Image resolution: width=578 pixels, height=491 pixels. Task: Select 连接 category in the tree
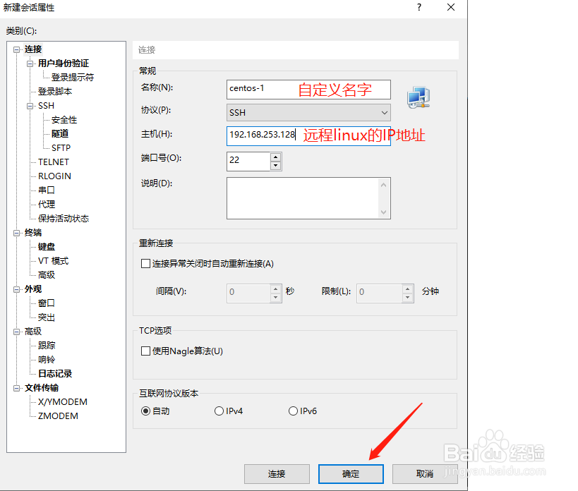33,49
